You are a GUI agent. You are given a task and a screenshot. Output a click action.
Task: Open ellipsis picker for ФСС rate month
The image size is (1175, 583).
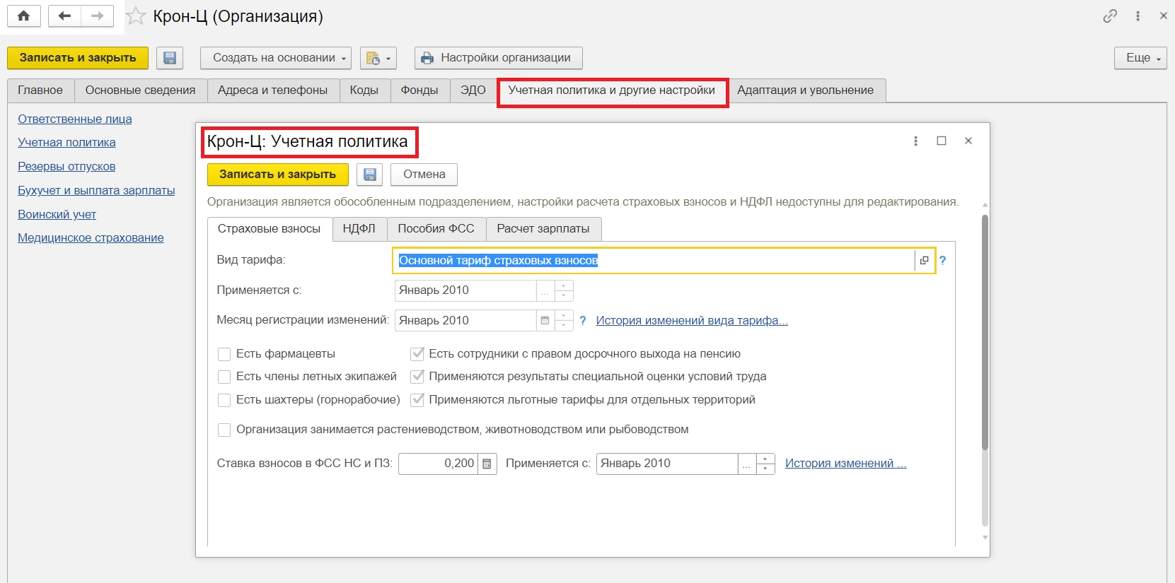(747, 464)
